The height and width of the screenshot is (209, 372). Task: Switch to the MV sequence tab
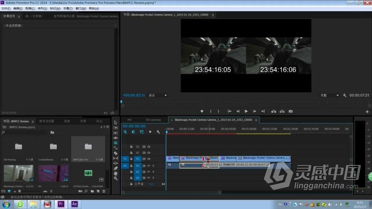coord(130,120)
